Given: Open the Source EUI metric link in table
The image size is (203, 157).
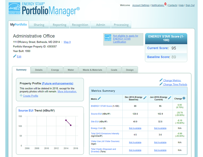Looking at the screenshot, I should pyautogui.click(x=96, y=114).
